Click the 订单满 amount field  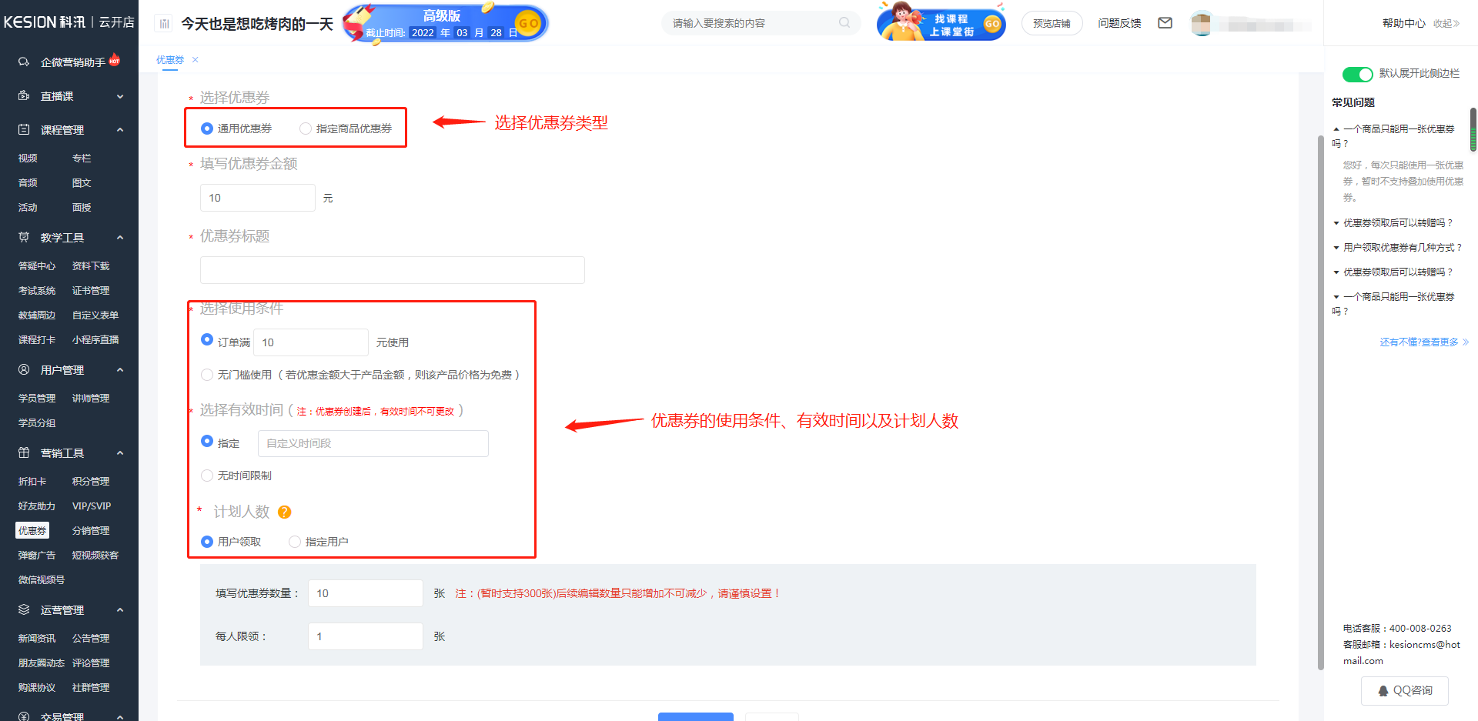311,342
